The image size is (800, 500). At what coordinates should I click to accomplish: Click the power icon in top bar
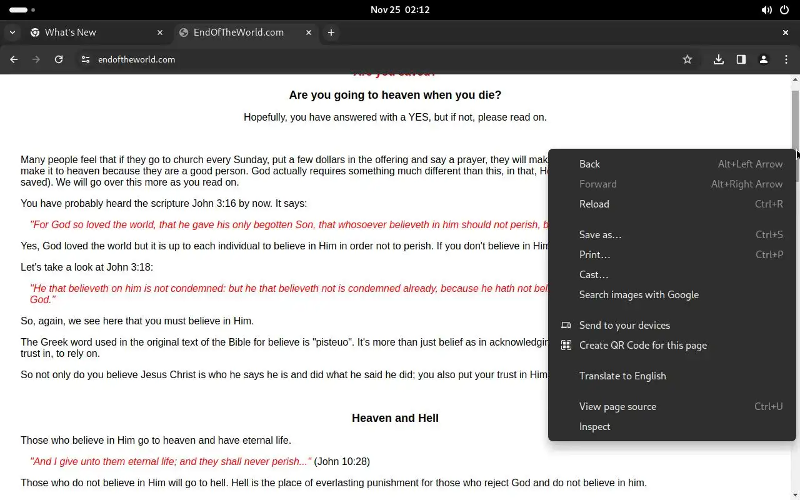(784, 10)
